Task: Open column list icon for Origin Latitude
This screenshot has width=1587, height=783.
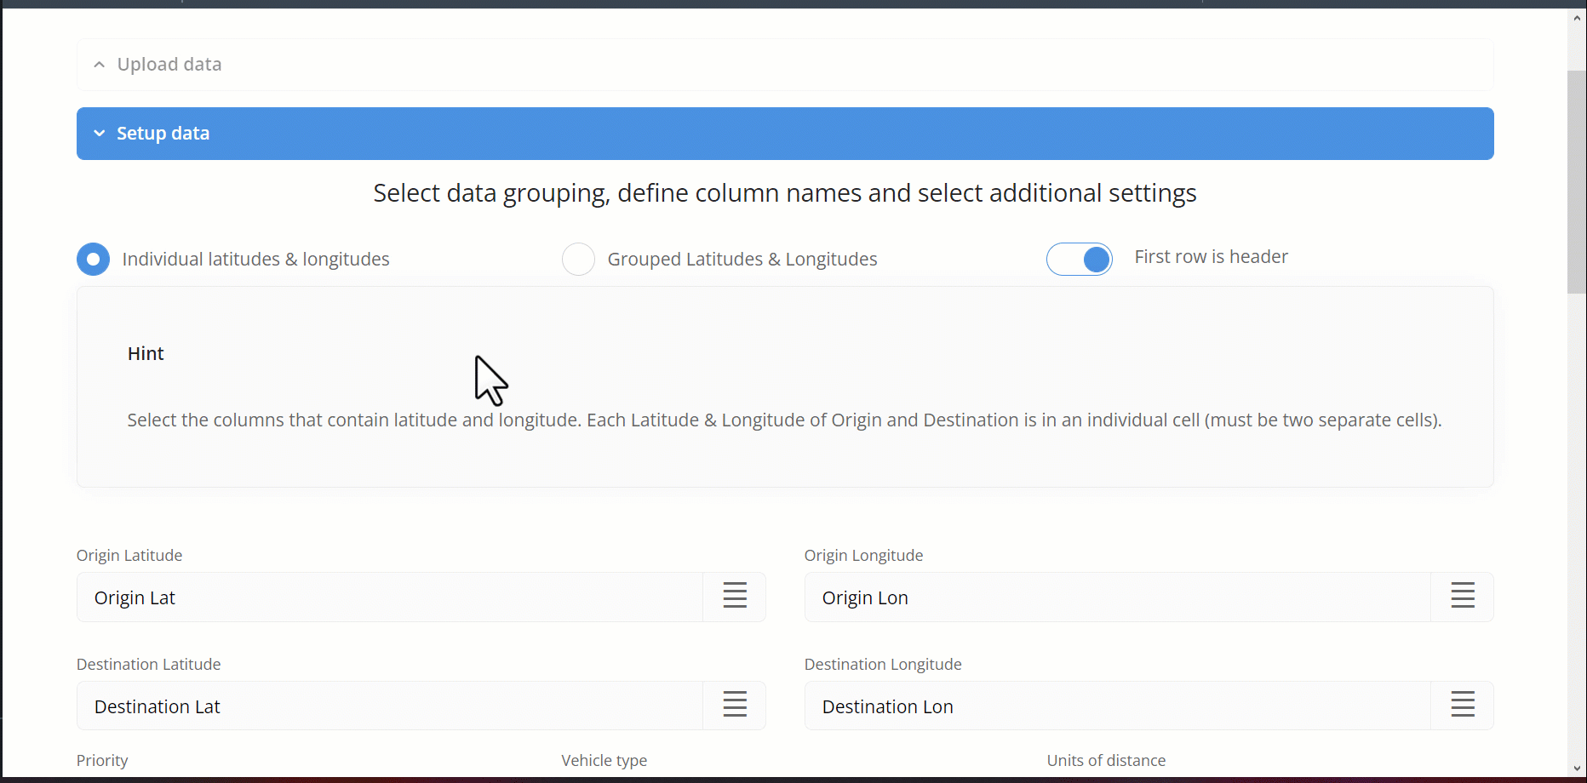Action: (x=735, y=597)
